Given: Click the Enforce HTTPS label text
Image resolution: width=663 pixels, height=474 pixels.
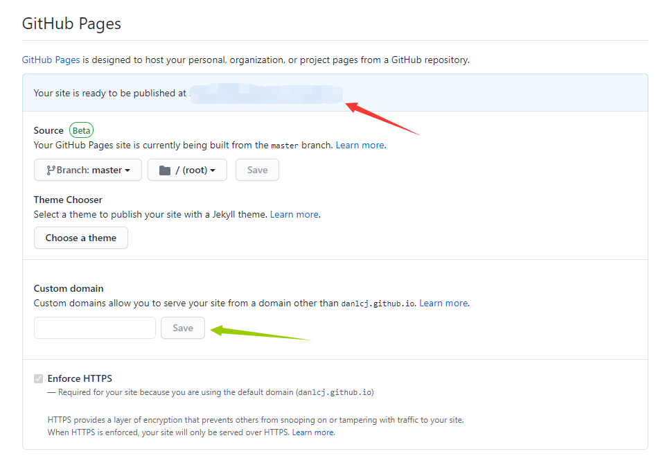Looking at the screenshot, I should click(x=80, y=379).
